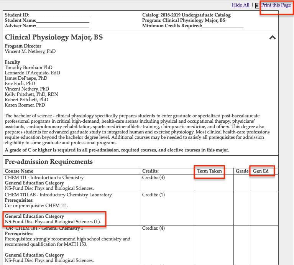Select faculty name Karen Roemer, PhD
This screenshot has width=294, height=265.
pos(25,105)
